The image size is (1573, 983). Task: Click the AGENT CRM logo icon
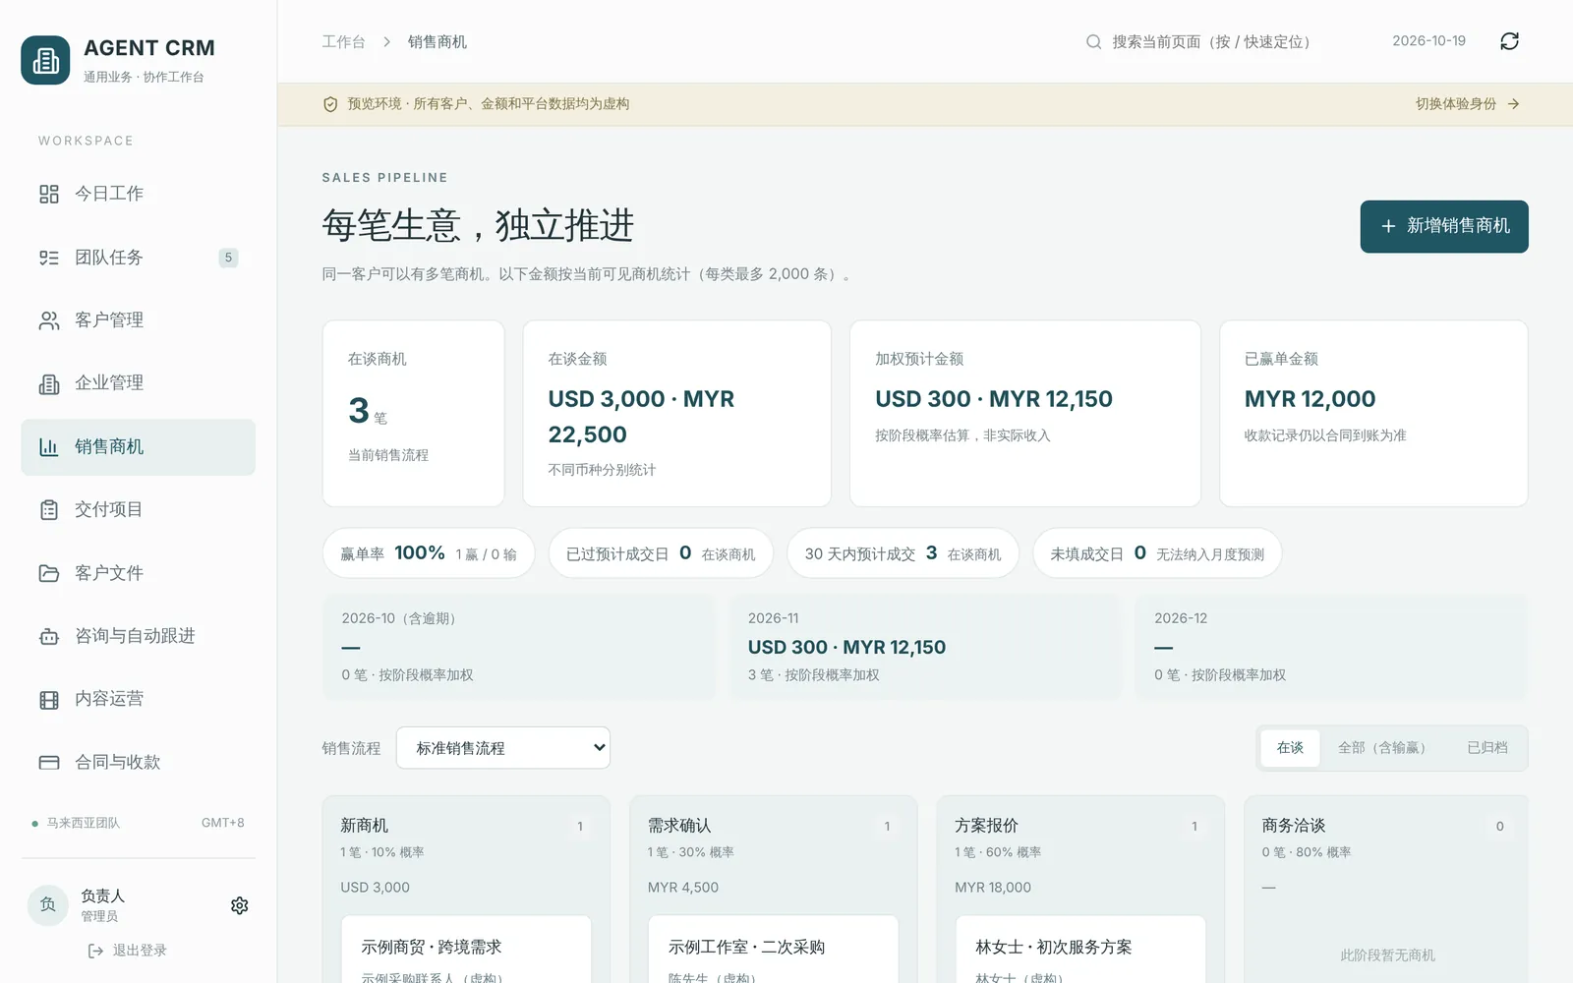[x=45, y=61]
